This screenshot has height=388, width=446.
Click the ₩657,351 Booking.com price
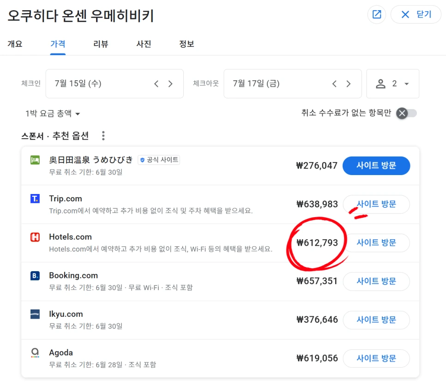click(x=317, y=281)
